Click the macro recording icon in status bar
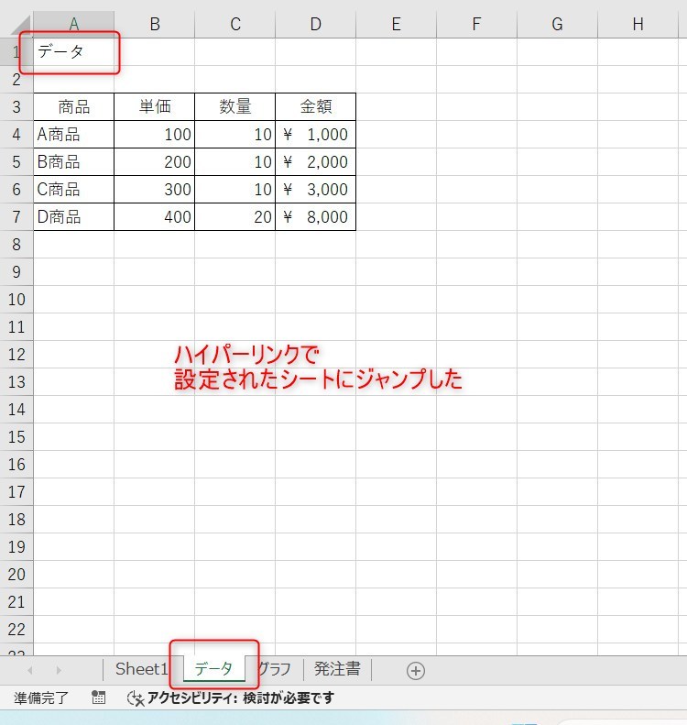This screenshot has height=725, width=687. pyautogui.click(x=98, y=698)
